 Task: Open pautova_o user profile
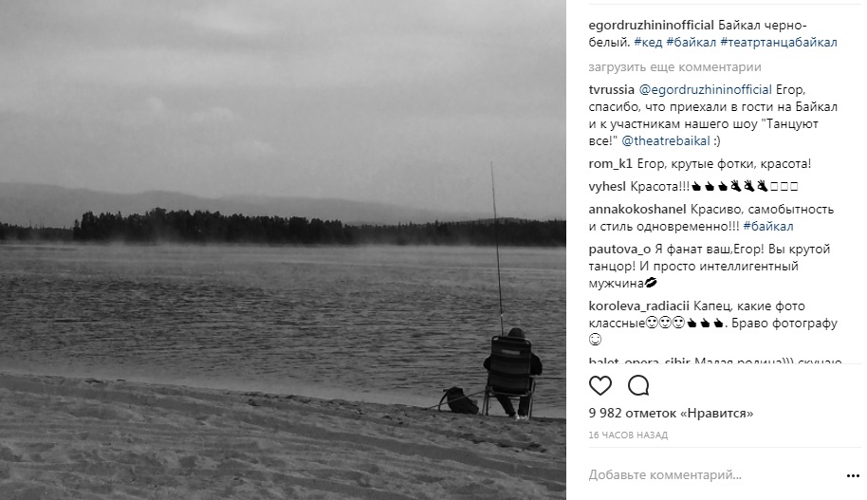click(x=619, y=249)
